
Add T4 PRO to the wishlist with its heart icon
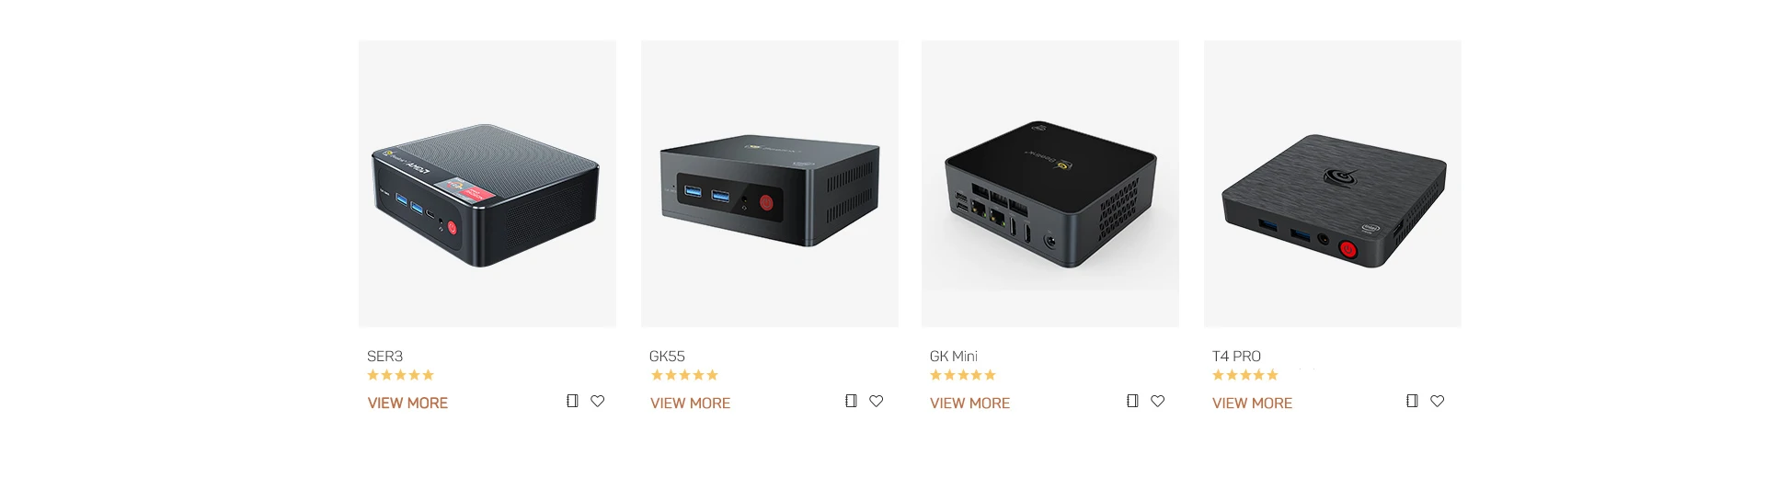coord(1438,401)
